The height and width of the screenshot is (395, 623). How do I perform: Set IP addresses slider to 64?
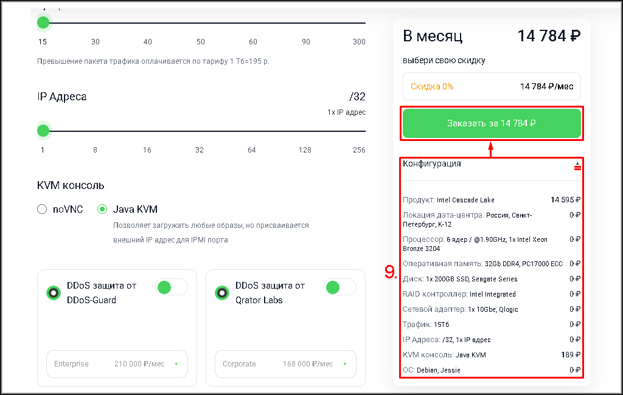252,131
